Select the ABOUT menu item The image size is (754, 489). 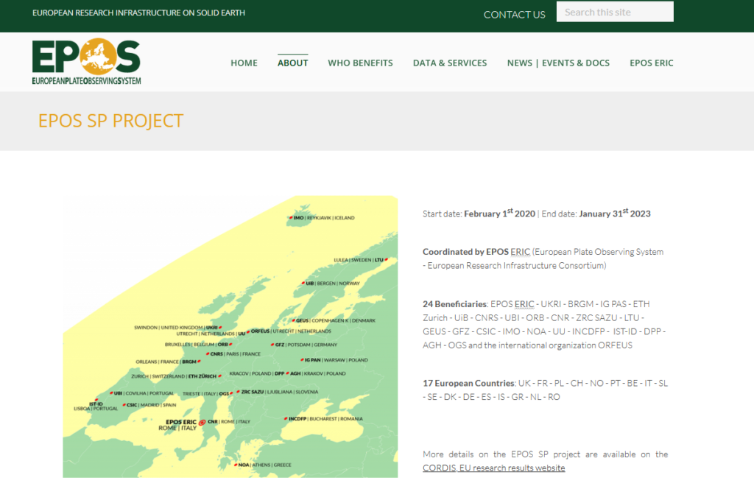(292, 63)
